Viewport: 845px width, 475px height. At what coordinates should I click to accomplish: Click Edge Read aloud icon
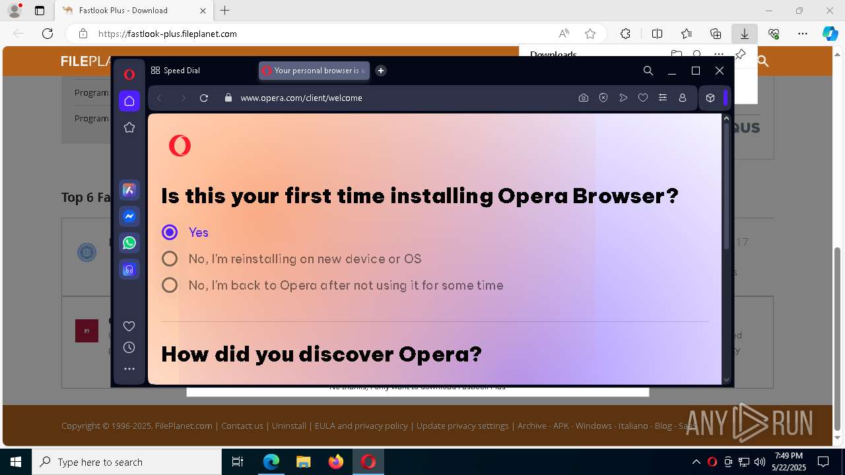click(x=564, y=34)
